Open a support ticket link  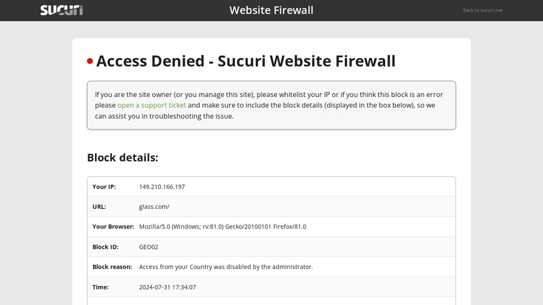(151, 105)
